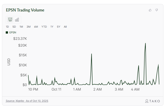Image resolution: width=165 pixels, height=108 pixels.
Task: Click the 4 AM x-axis label
Action: click(135, 89)
